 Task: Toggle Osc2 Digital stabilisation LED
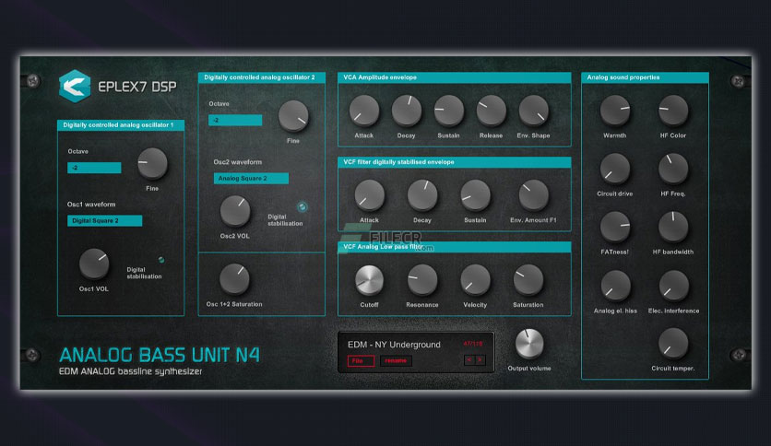coord(302,206)
